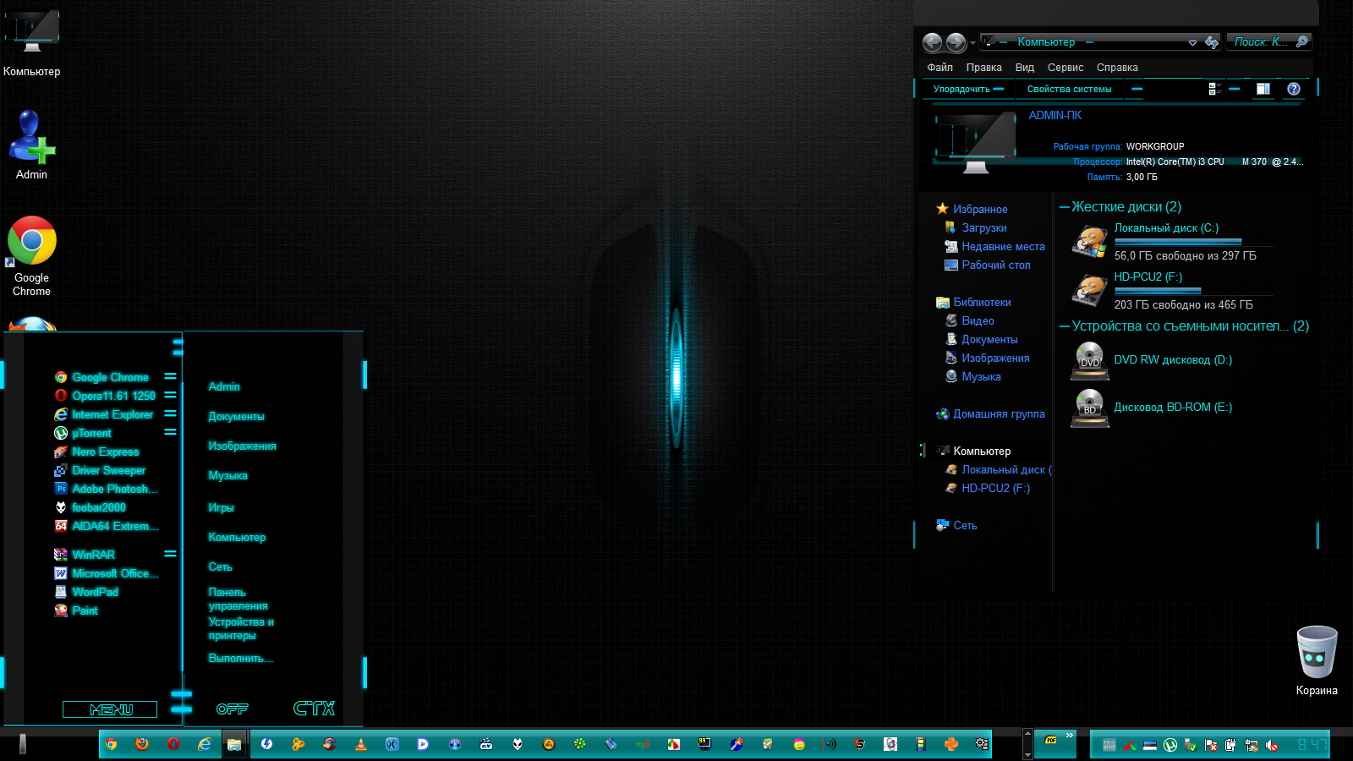Click into the Поиск search field
The image size is (1353, 761).
pyautogui.click(x=1260, y=41)
